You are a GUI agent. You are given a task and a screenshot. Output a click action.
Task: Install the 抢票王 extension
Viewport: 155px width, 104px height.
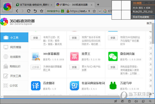click(x=74, y=67)
